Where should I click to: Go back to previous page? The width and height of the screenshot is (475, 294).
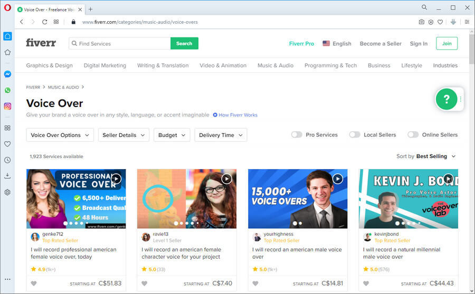(22, 22)
